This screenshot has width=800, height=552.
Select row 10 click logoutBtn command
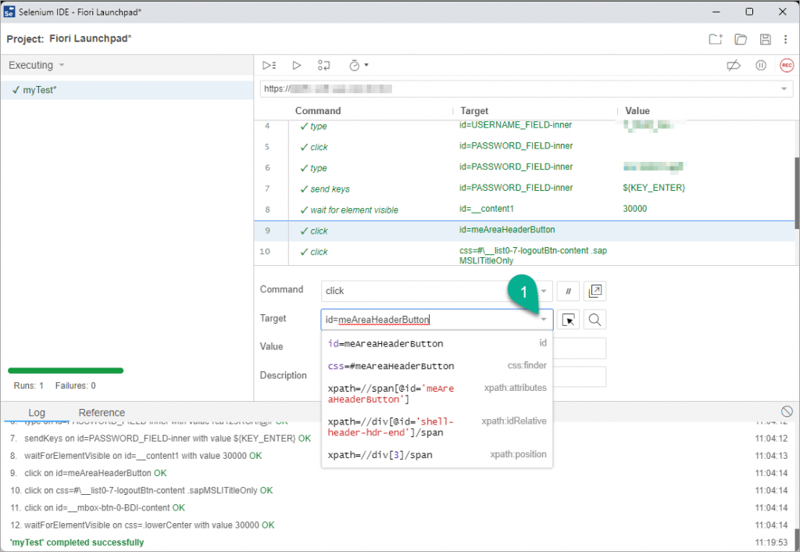pos(524,254)
